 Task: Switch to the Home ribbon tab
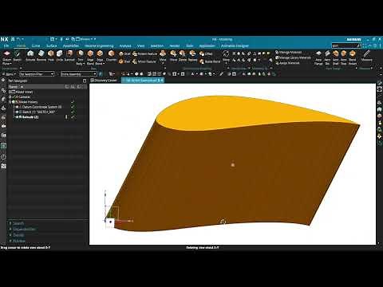[21, 45]
